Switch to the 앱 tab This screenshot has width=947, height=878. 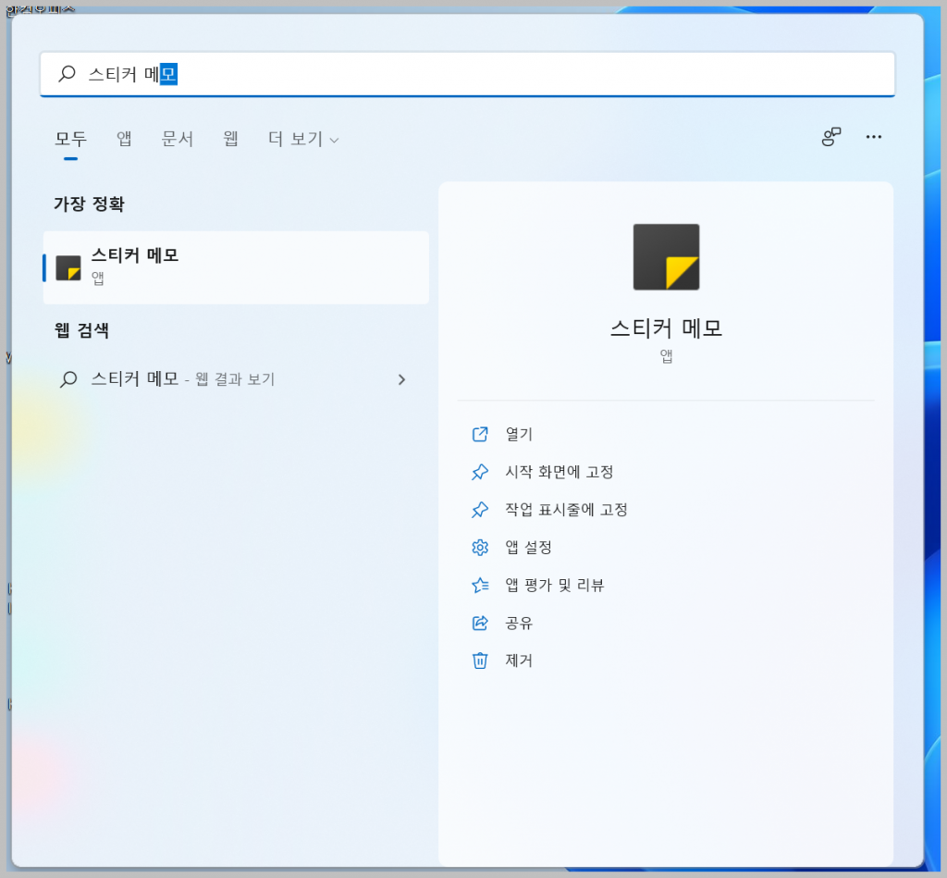click(x=124, y=139)
